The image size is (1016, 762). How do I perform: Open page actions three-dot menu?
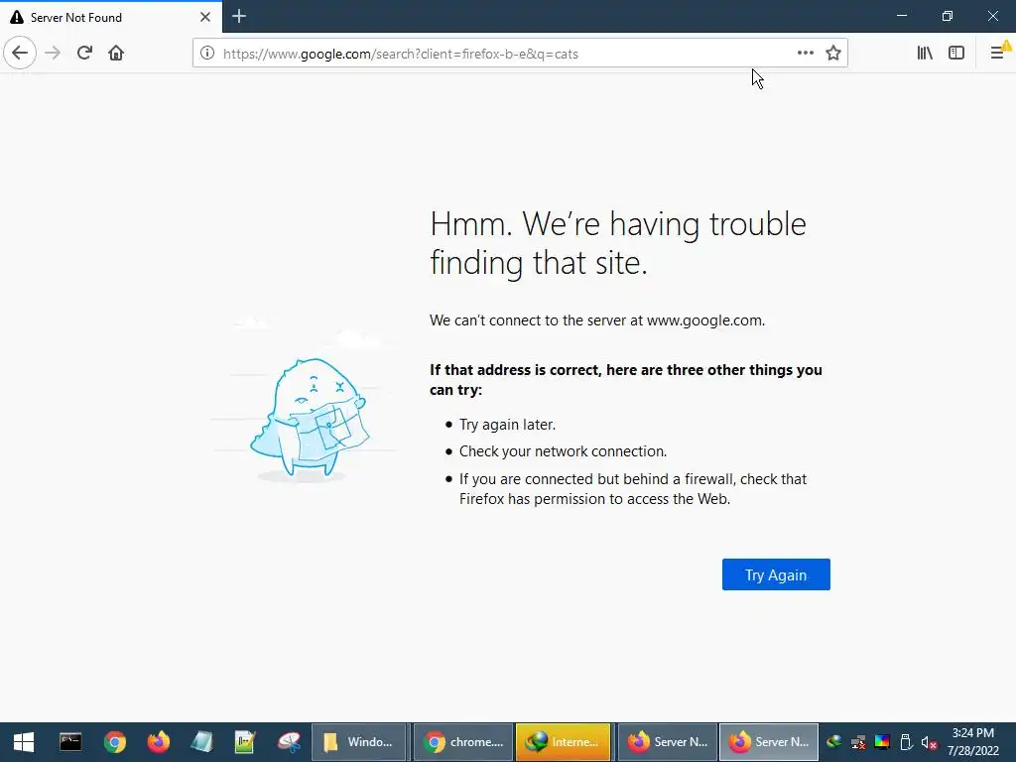pos(805,53)
